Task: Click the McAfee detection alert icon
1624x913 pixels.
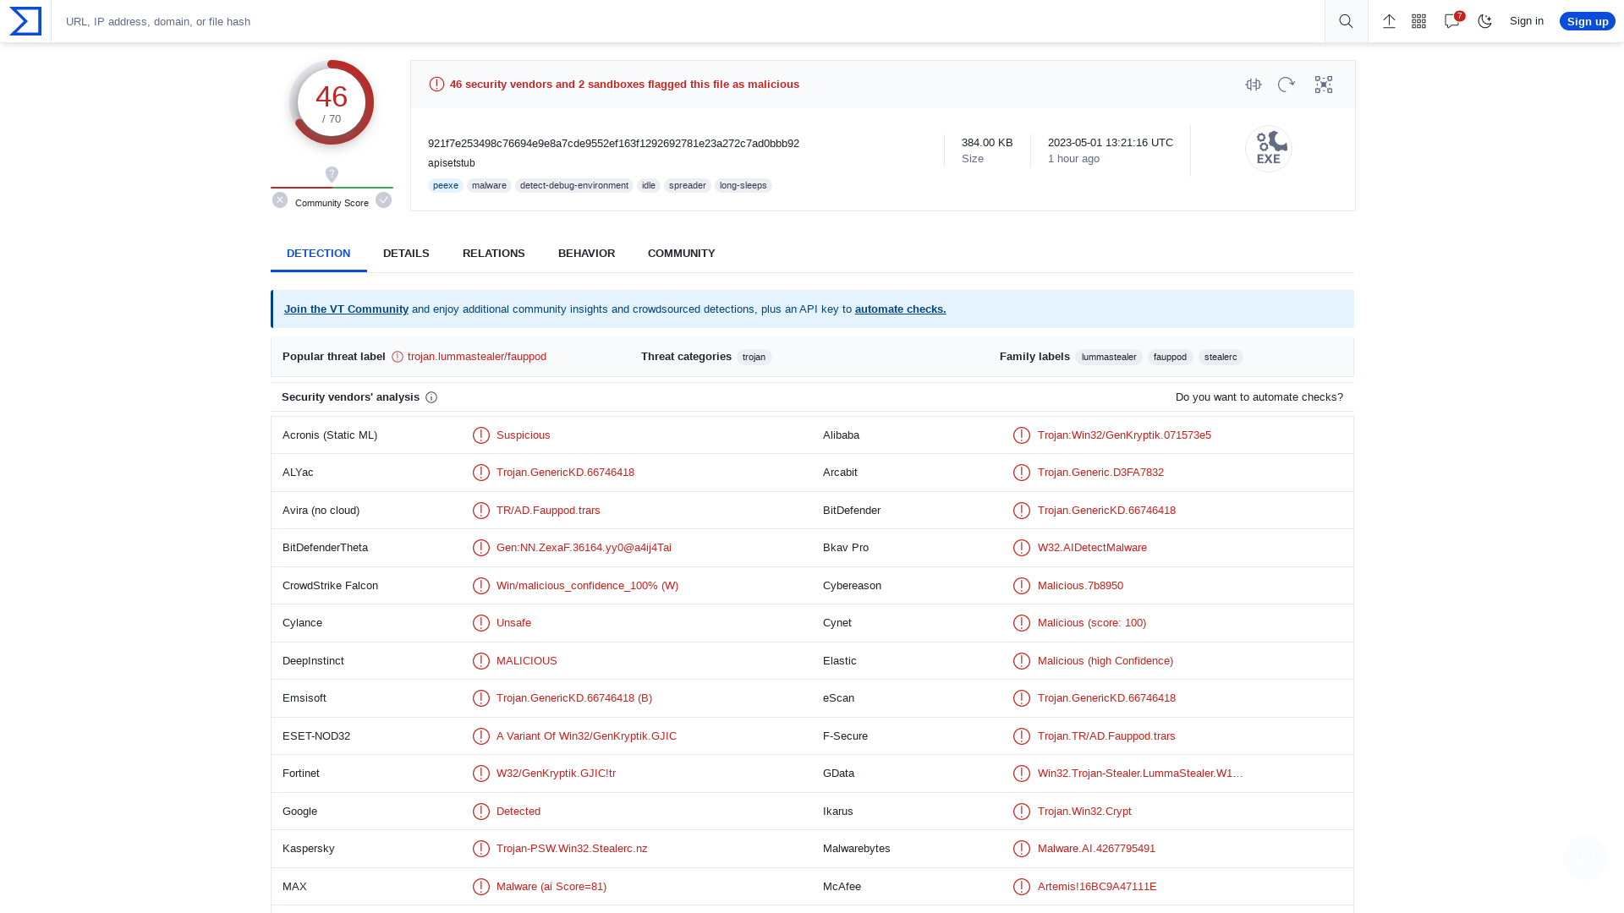Action: 1022,887
